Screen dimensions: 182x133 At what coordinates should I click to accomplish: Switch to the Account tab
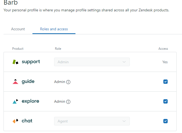click(18, 29)
